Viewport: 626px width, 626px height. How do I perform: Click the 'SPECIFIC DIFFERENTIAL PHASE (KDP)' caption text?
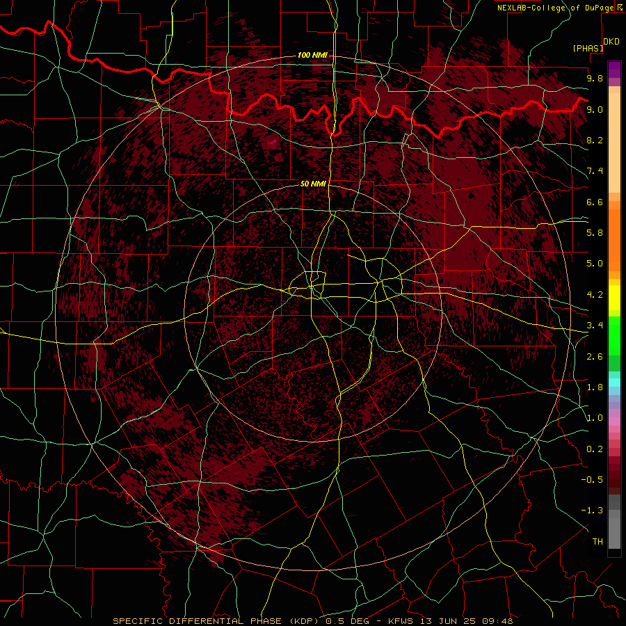point(217,621)
